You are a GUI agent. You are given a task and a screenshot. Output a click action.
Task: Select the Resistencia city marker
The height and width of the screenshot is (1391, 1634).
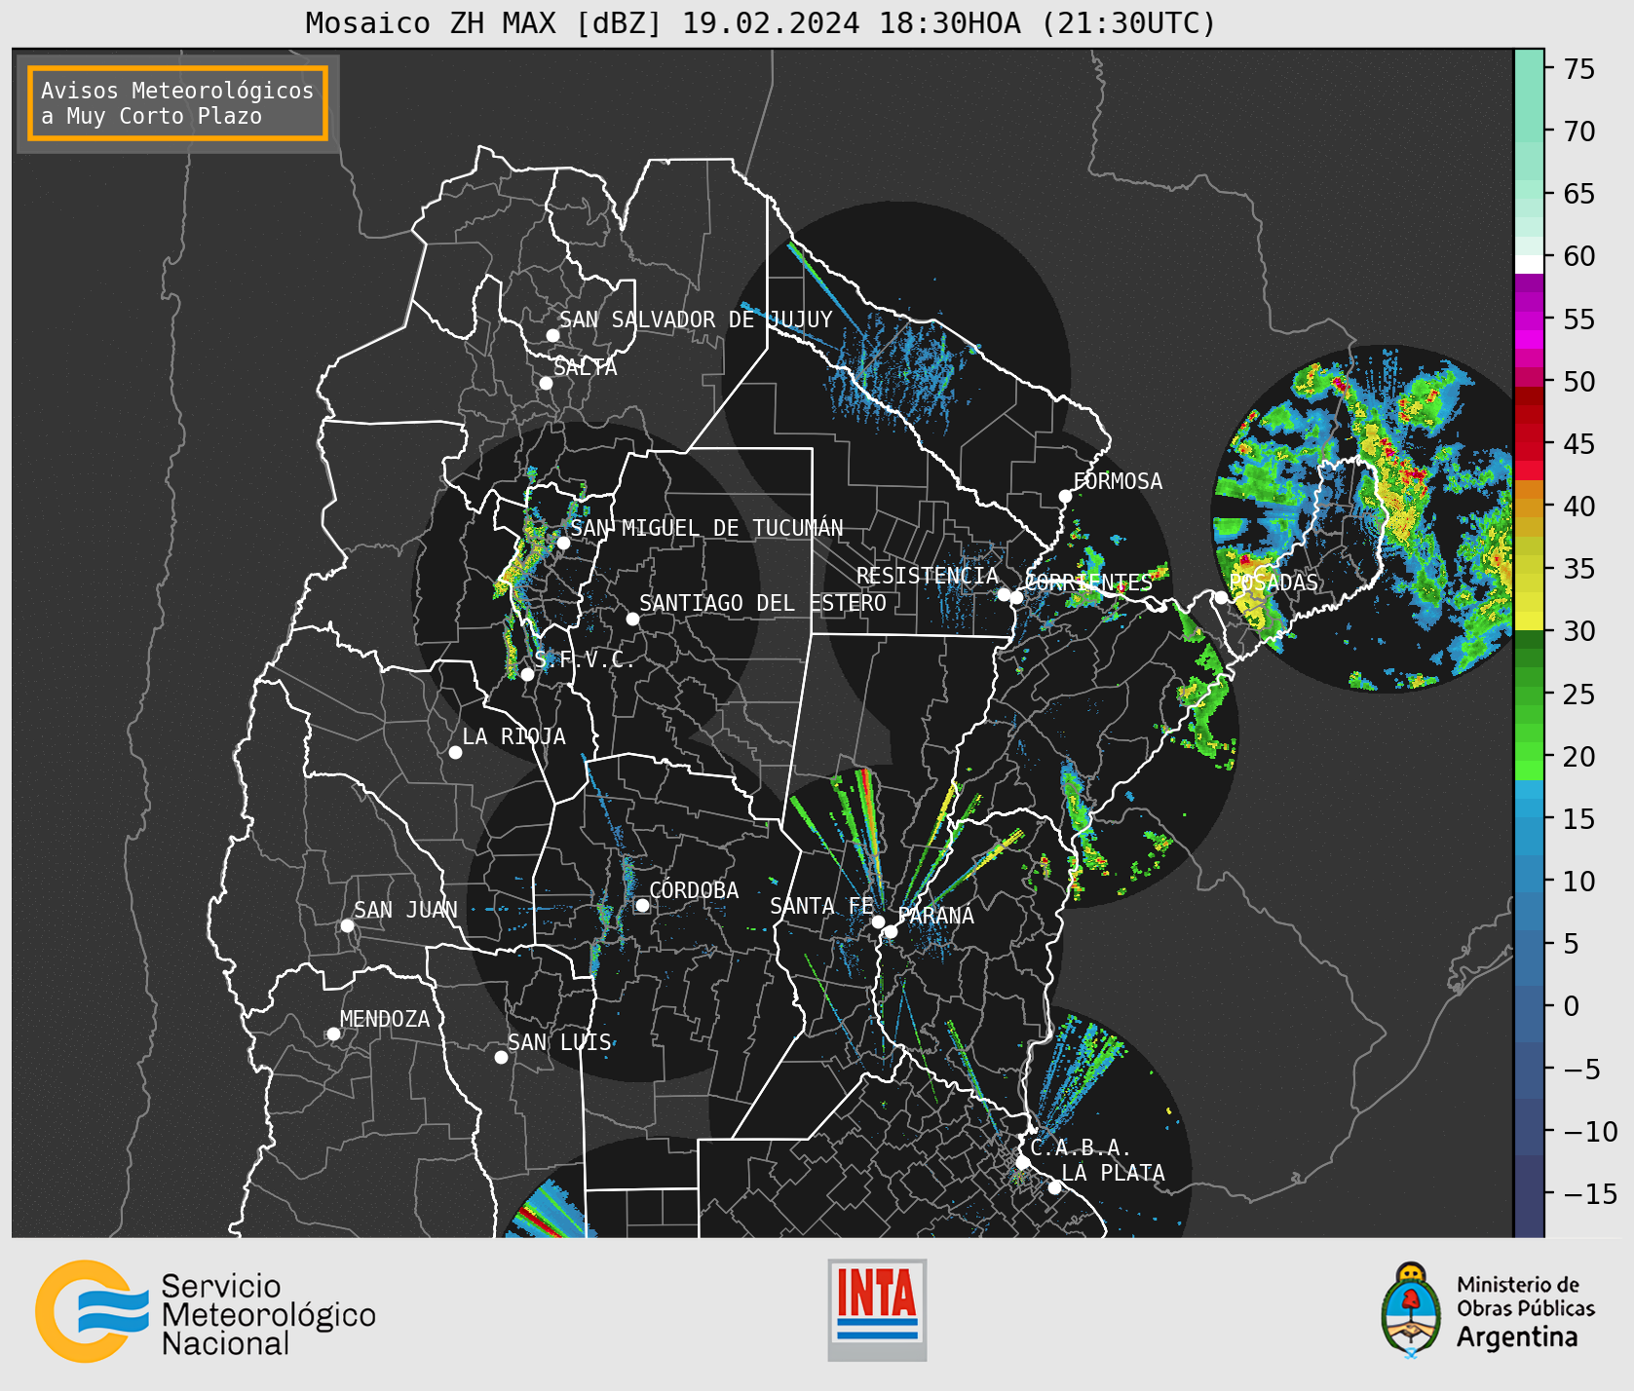(x=1004, y=594)
